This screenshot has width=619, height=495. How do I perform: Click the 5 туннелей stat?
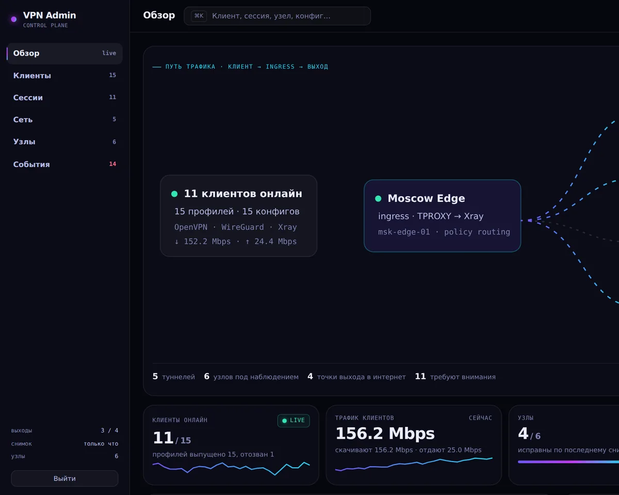(x=174, y=377)
